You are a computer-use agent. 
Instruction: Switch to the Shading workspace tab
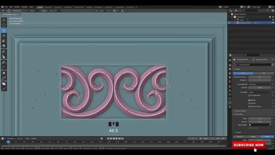click(89, 7)
